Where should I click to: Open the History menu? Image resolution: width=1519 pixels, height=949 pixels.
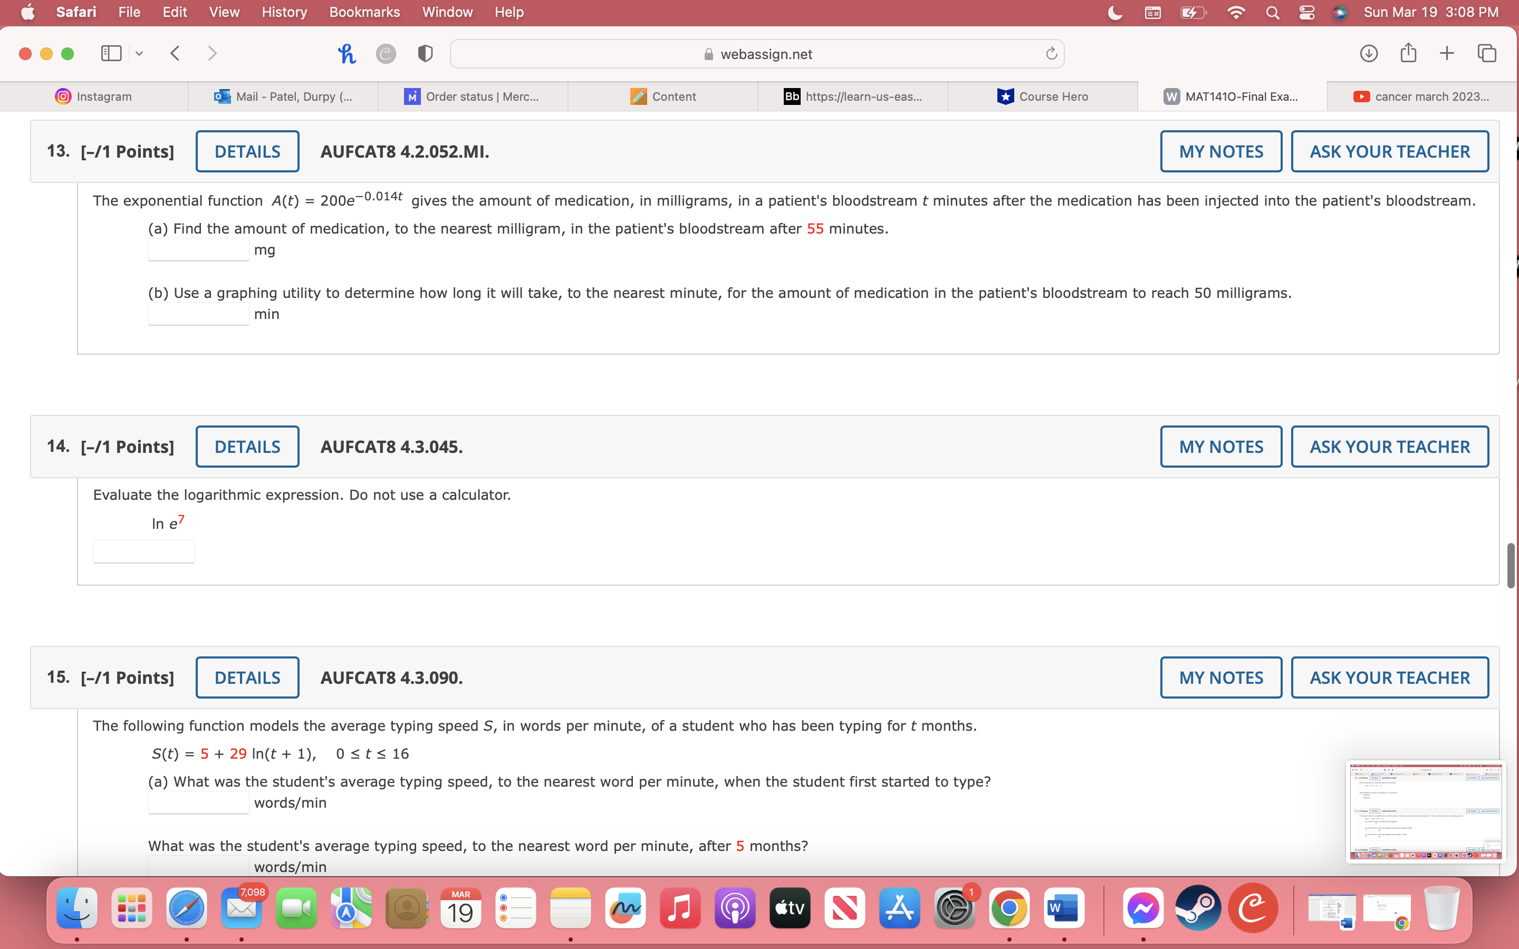(284, 12)
